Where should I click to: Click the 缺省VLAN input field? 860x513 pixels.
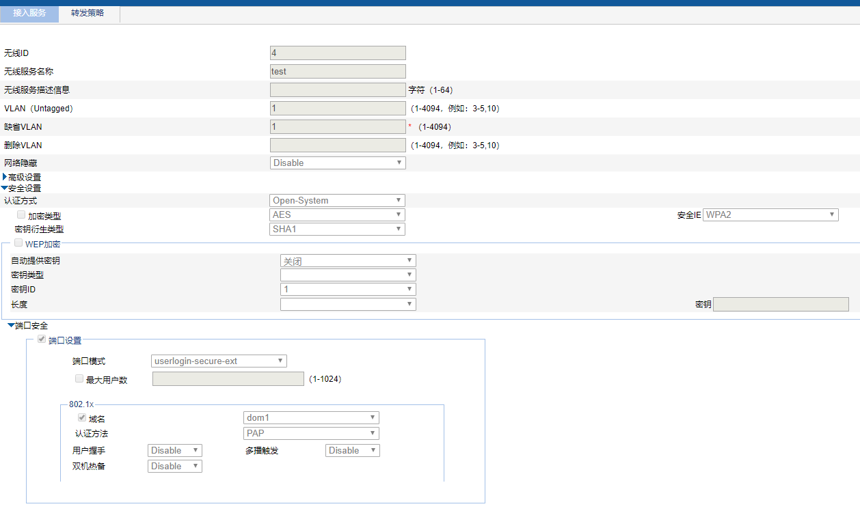tap(338, 126)
